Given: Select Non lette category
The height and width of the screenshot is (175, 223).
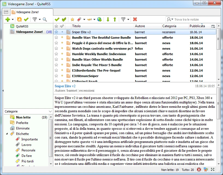Looking at the screenshot, I should 23,117.
